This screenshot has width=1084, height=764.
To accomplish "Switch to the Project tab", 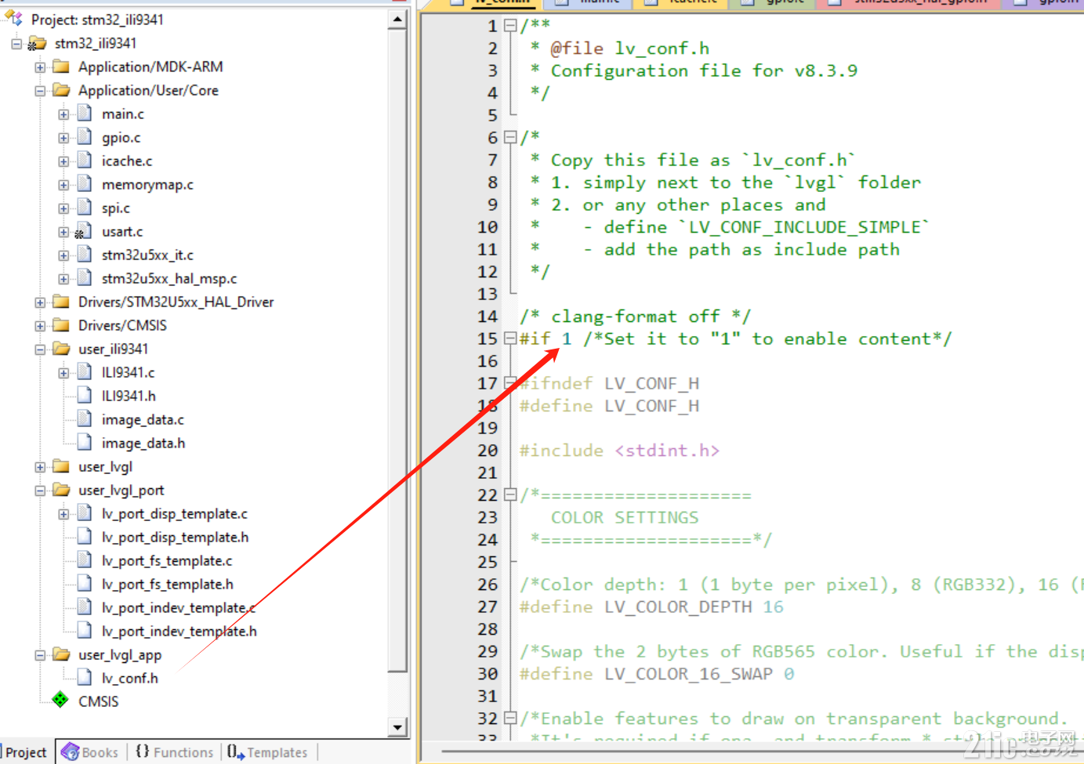I will pyautogui.click(x=27, y=752).
